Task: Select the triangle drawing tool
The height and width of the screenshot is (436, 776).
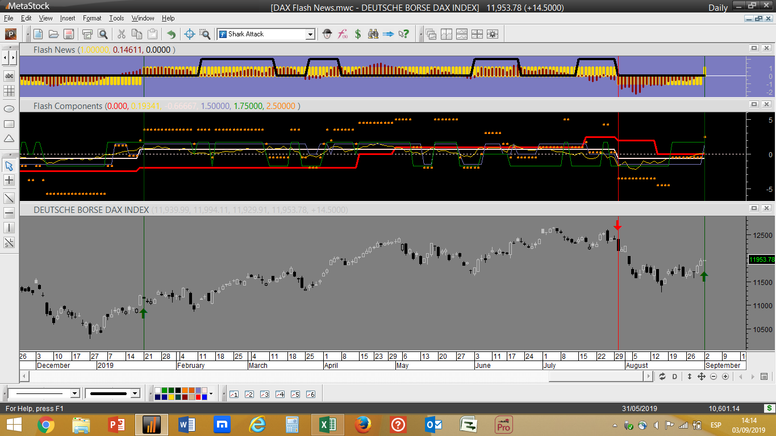Action: 9,139
